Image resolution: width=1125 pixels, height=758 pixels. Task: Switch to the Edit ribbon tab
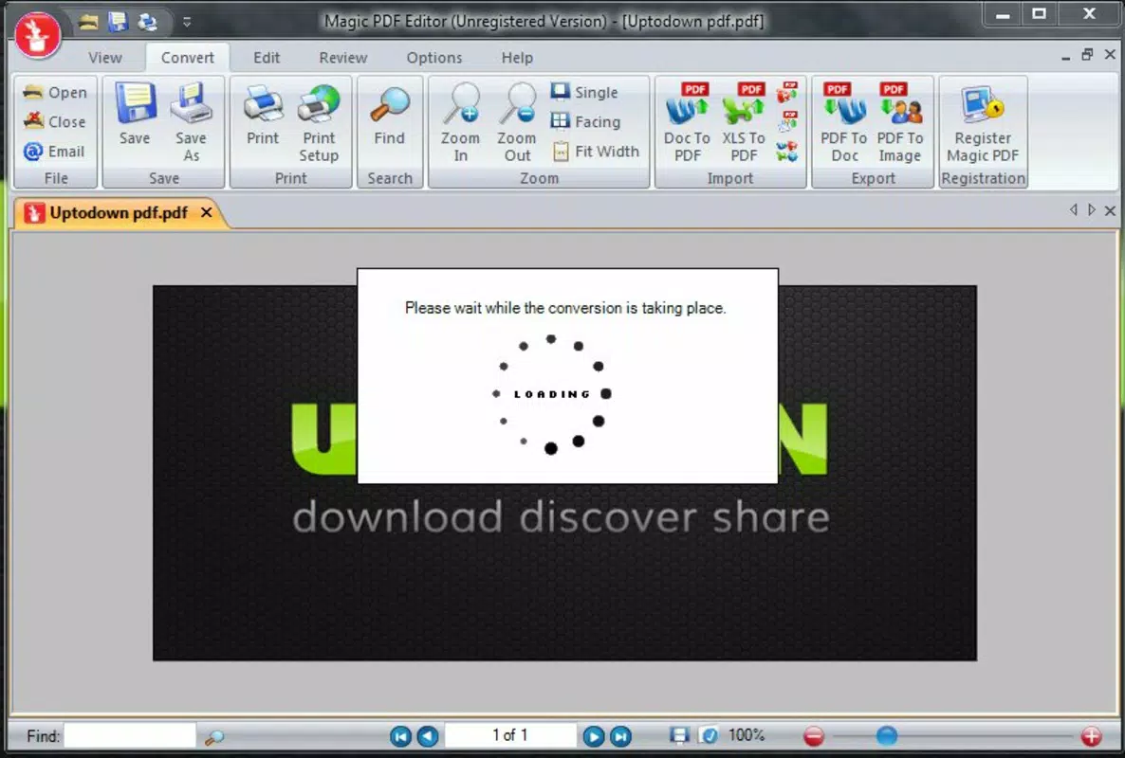[x=267, y=57]
